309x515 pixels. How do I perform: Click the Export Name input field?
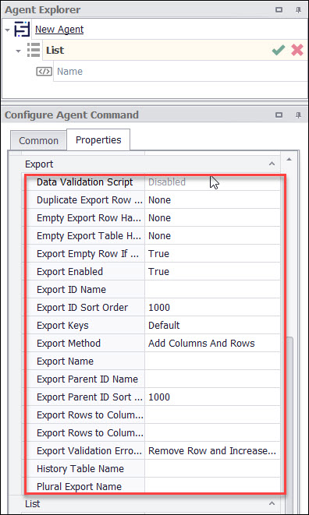pos(212,362)
